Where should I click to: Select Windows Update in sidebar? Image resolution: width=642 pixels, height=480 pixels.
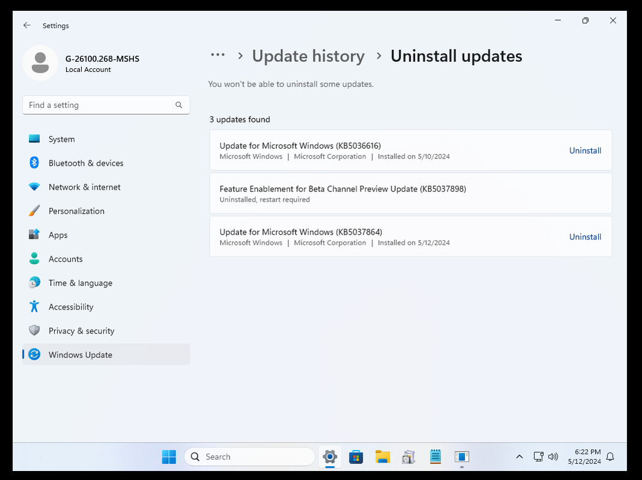[x=106, y=355]
